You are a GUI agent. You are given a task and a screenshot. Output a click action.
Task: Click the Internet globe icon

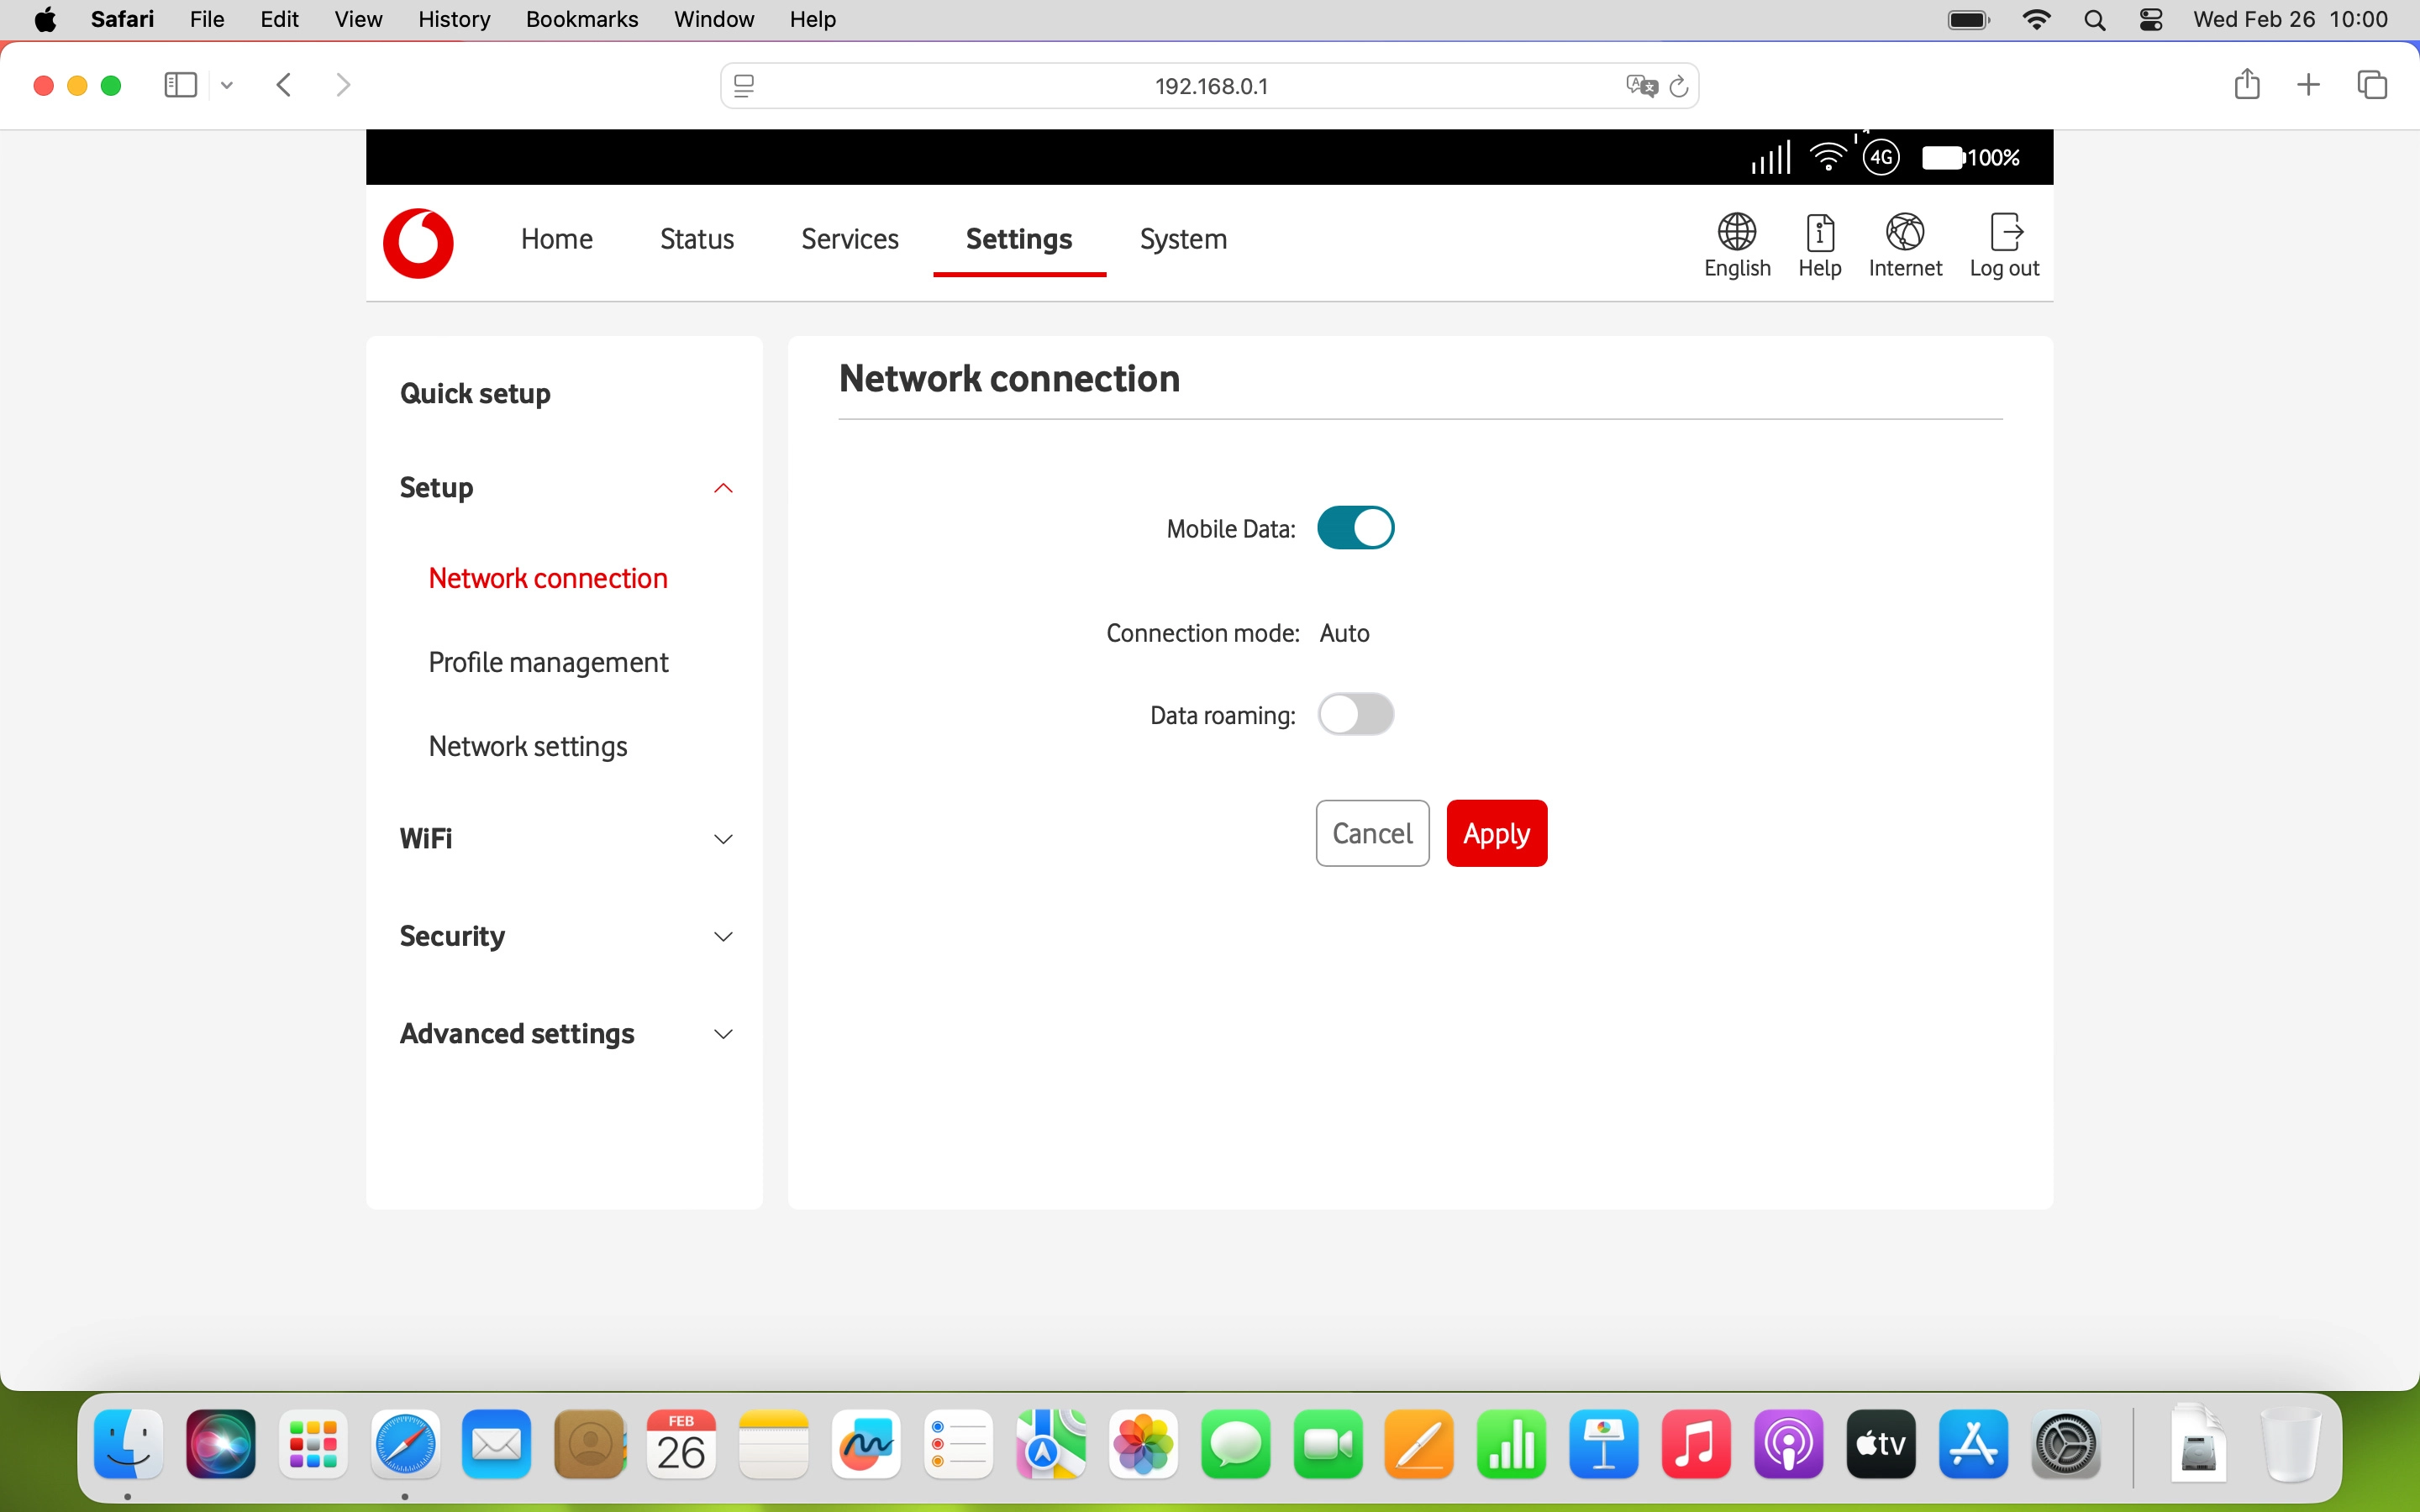(1904, 231)
